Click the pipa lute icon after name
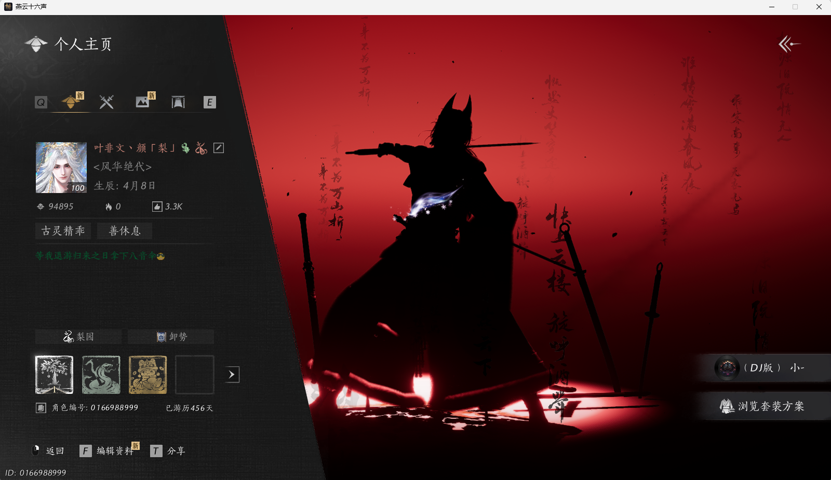 pyautogui.click(x=201, y=148)
